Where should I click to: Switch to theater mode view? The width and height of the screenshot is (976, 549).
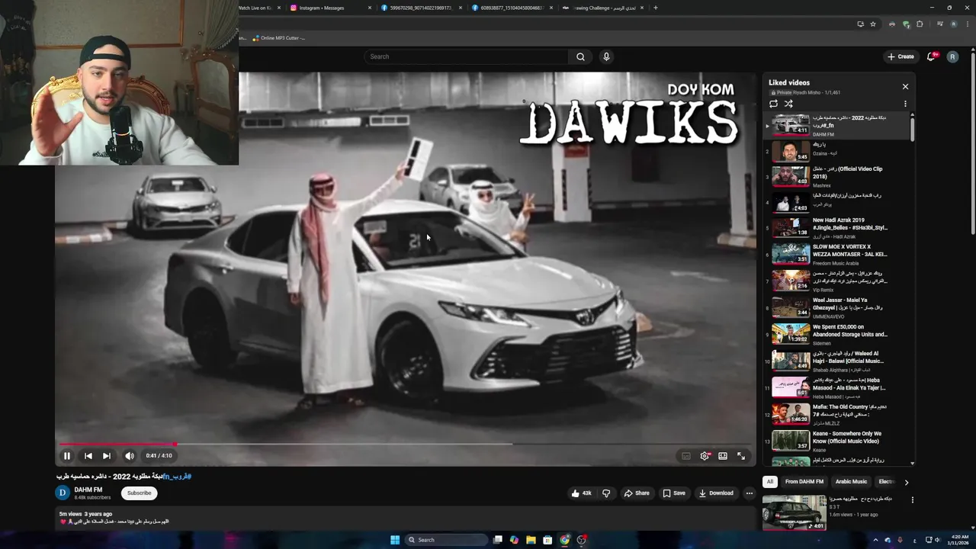click(x=723, y=456)
